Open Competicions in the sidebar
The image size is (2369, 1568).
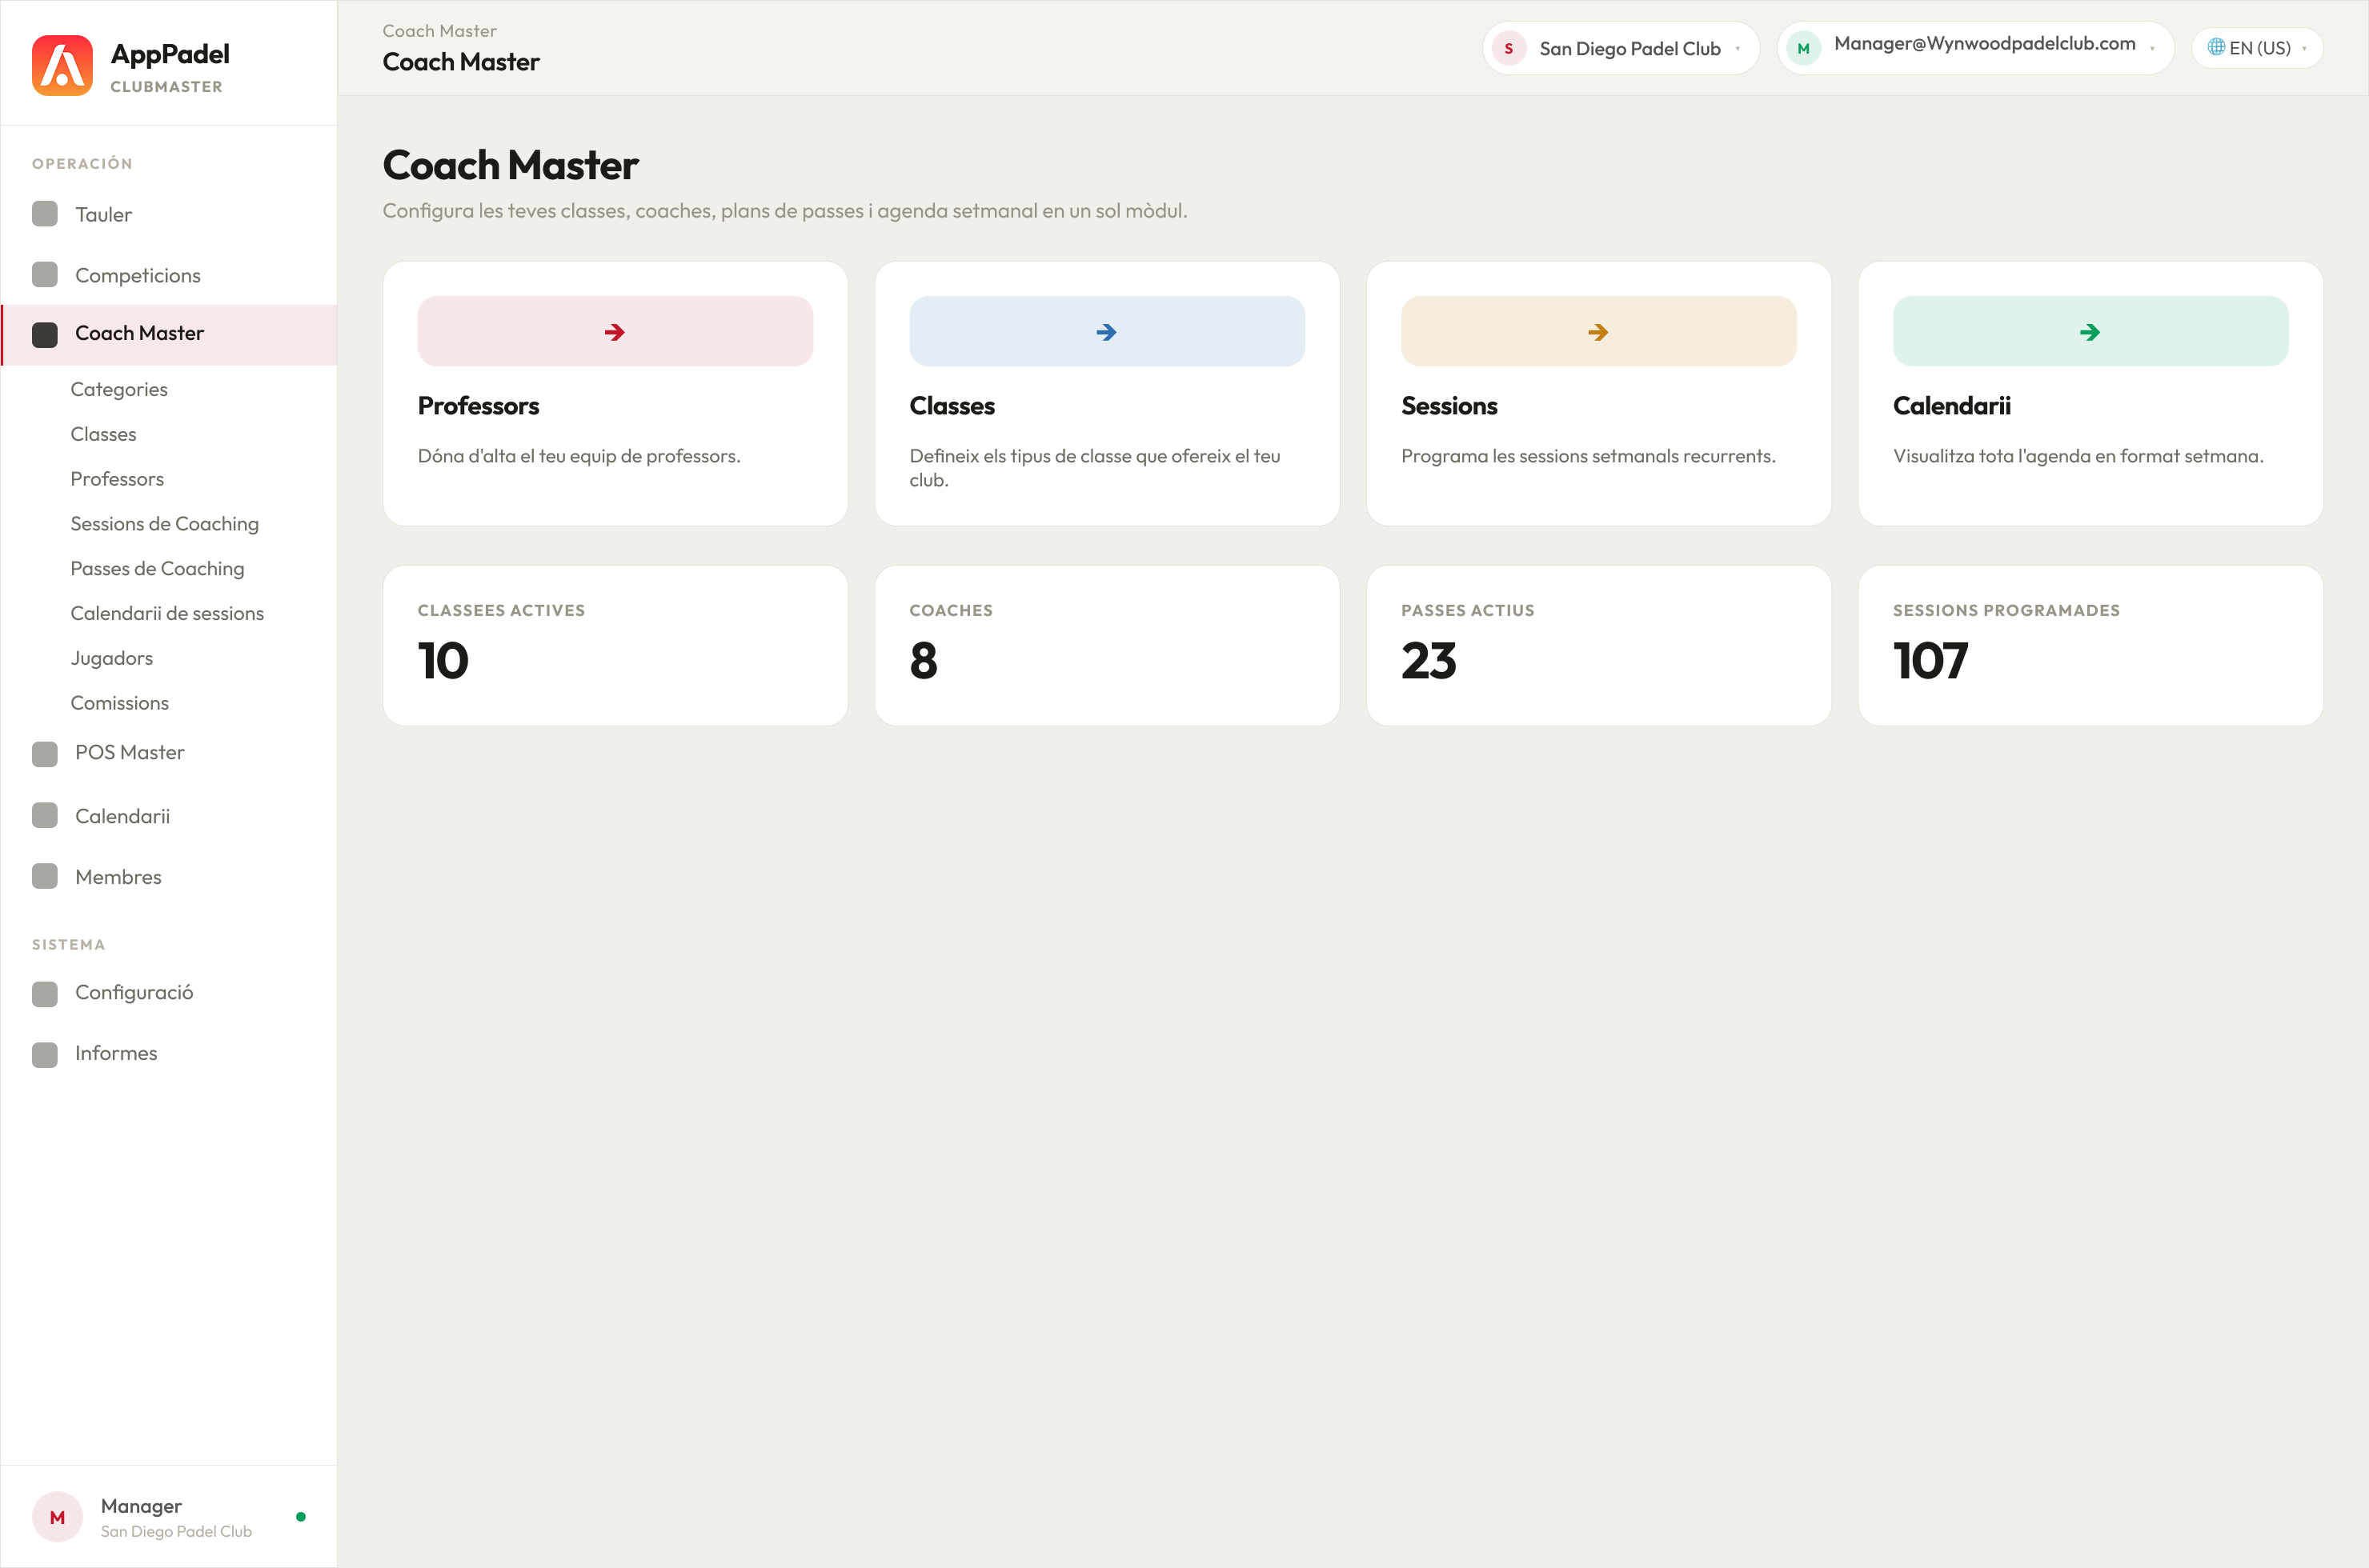point(169,275)
